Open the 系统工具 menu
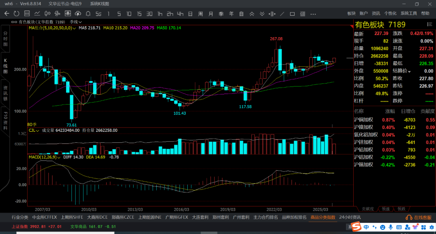 (409, 14)
